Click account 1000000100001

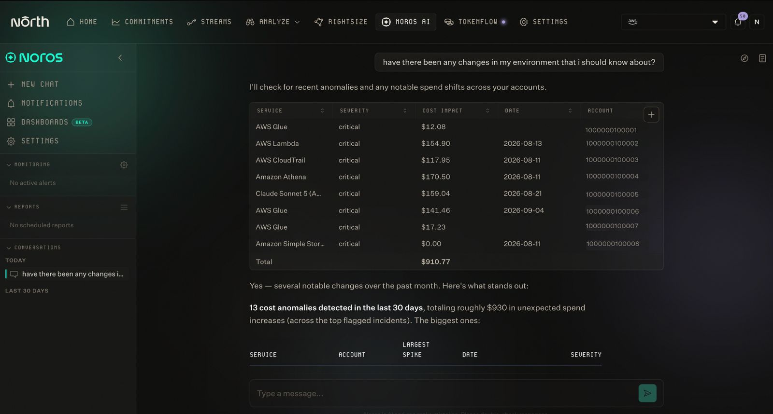(611, 130)
